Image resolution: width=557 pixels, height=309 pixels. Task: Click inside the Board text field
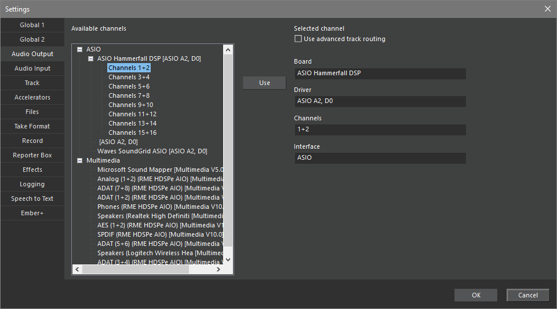click(x=379, y=73)
